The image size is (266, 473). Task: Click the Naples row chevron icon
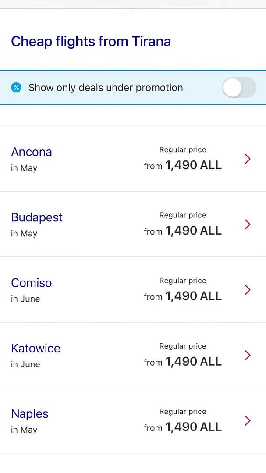click(248, 421)
